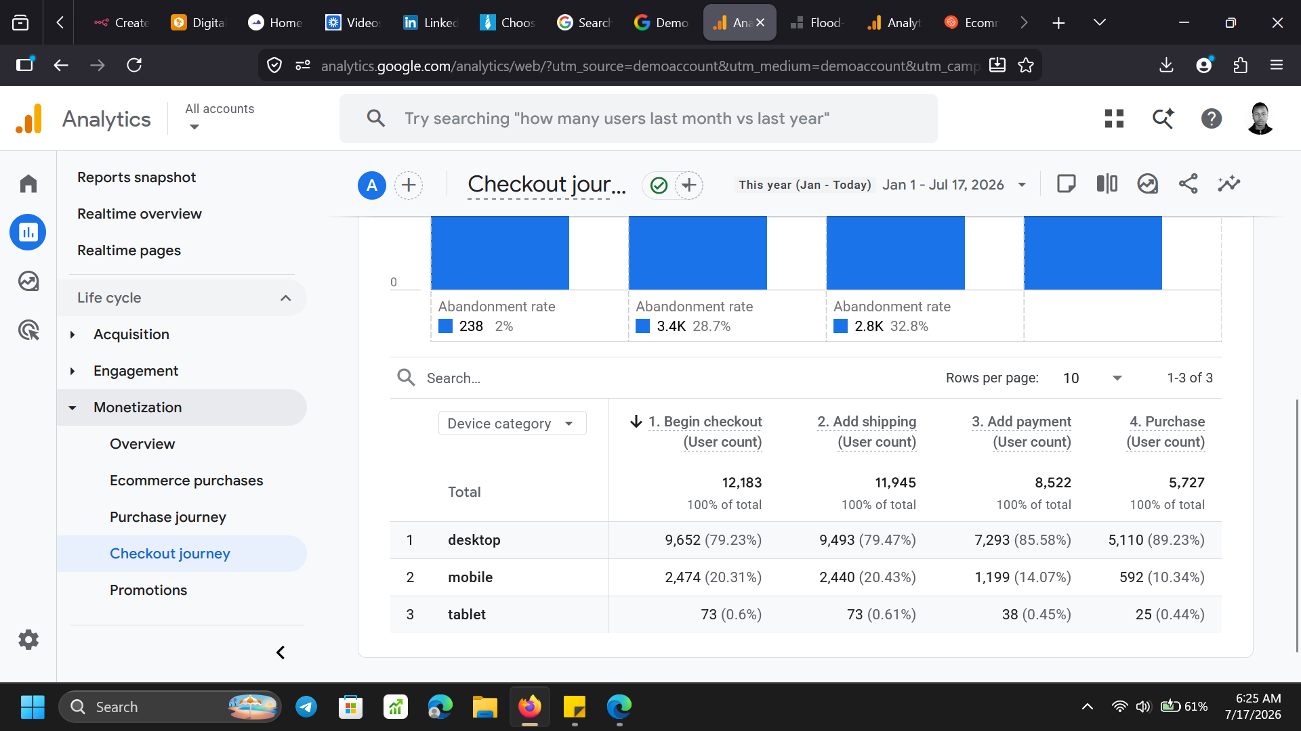Open the share this report icon

tap(1188, 183)
